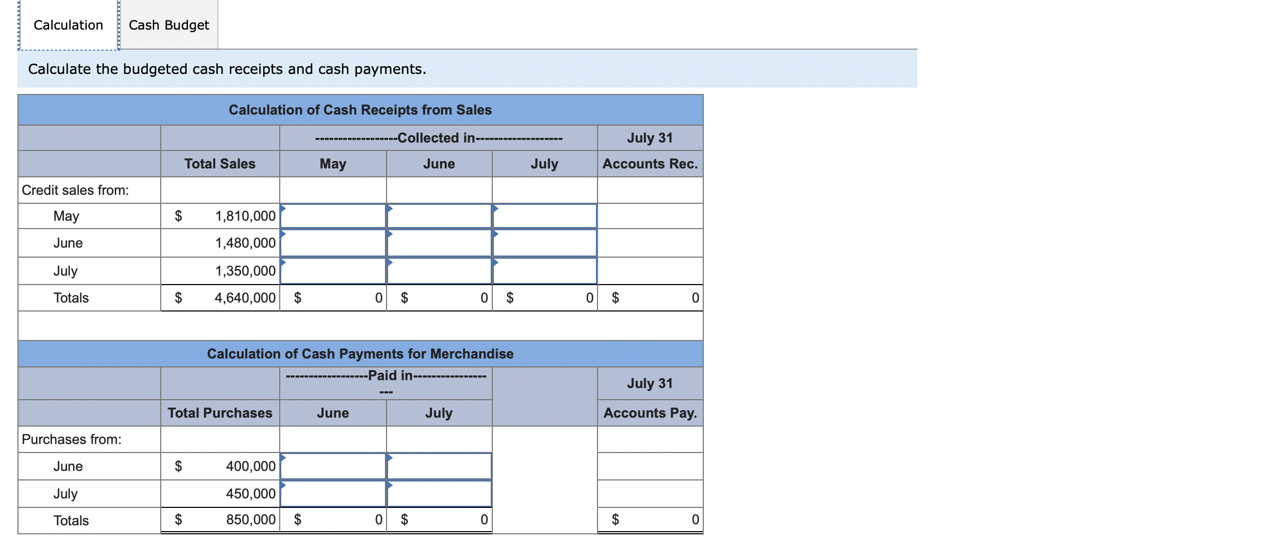1268x538 pixels.
Task: Select the May total sales value 1,810,000
Action: 244,215
